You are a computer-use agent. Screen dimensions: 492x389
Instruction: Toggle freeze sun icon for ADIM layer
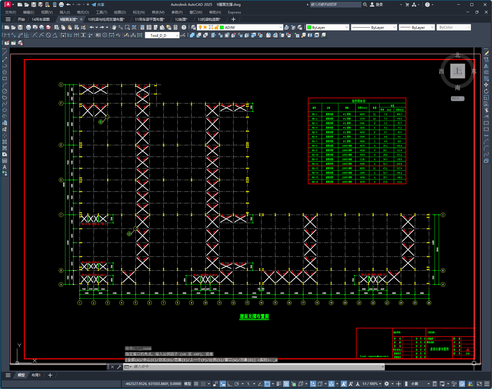click(x=205, y=27)
